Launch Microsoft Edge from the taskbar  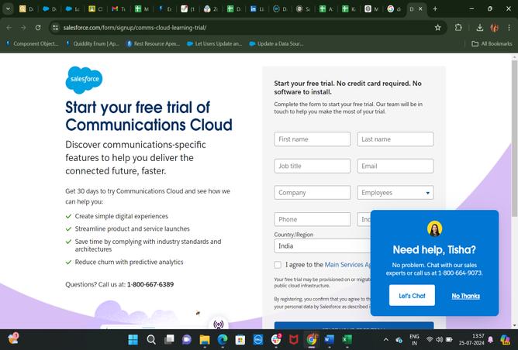pos(223,339)
